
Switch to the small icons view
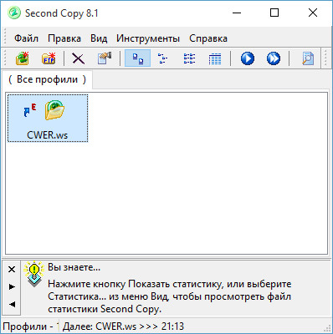pos(162,58)
